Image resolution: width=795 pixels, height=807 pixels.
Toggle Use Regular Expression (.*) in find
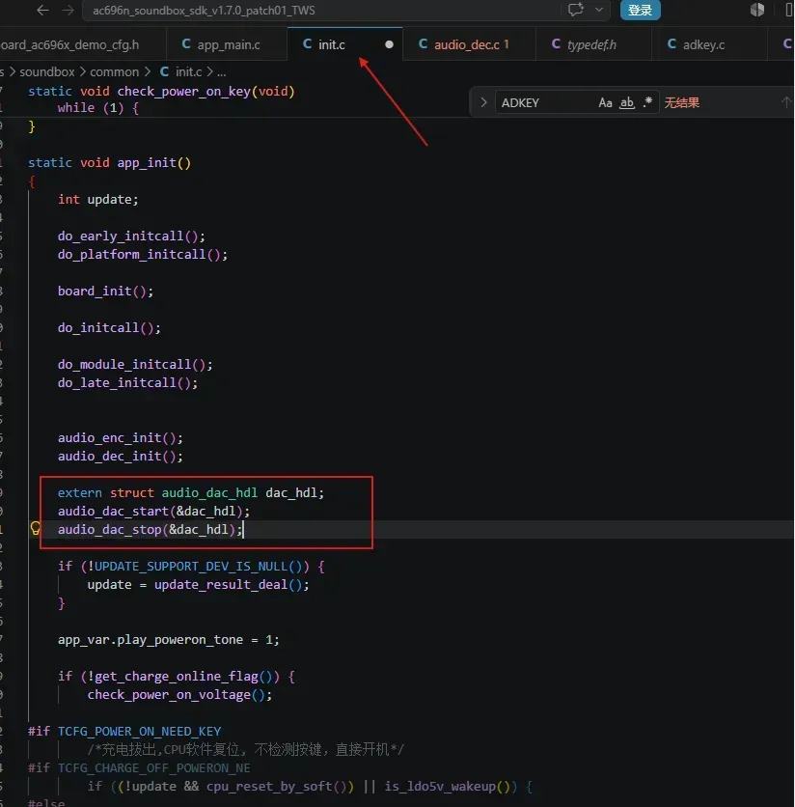(647, 102)
